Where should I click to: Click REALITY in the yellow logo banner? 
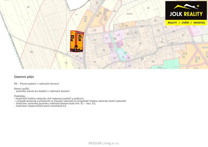[x=172, y=23]
